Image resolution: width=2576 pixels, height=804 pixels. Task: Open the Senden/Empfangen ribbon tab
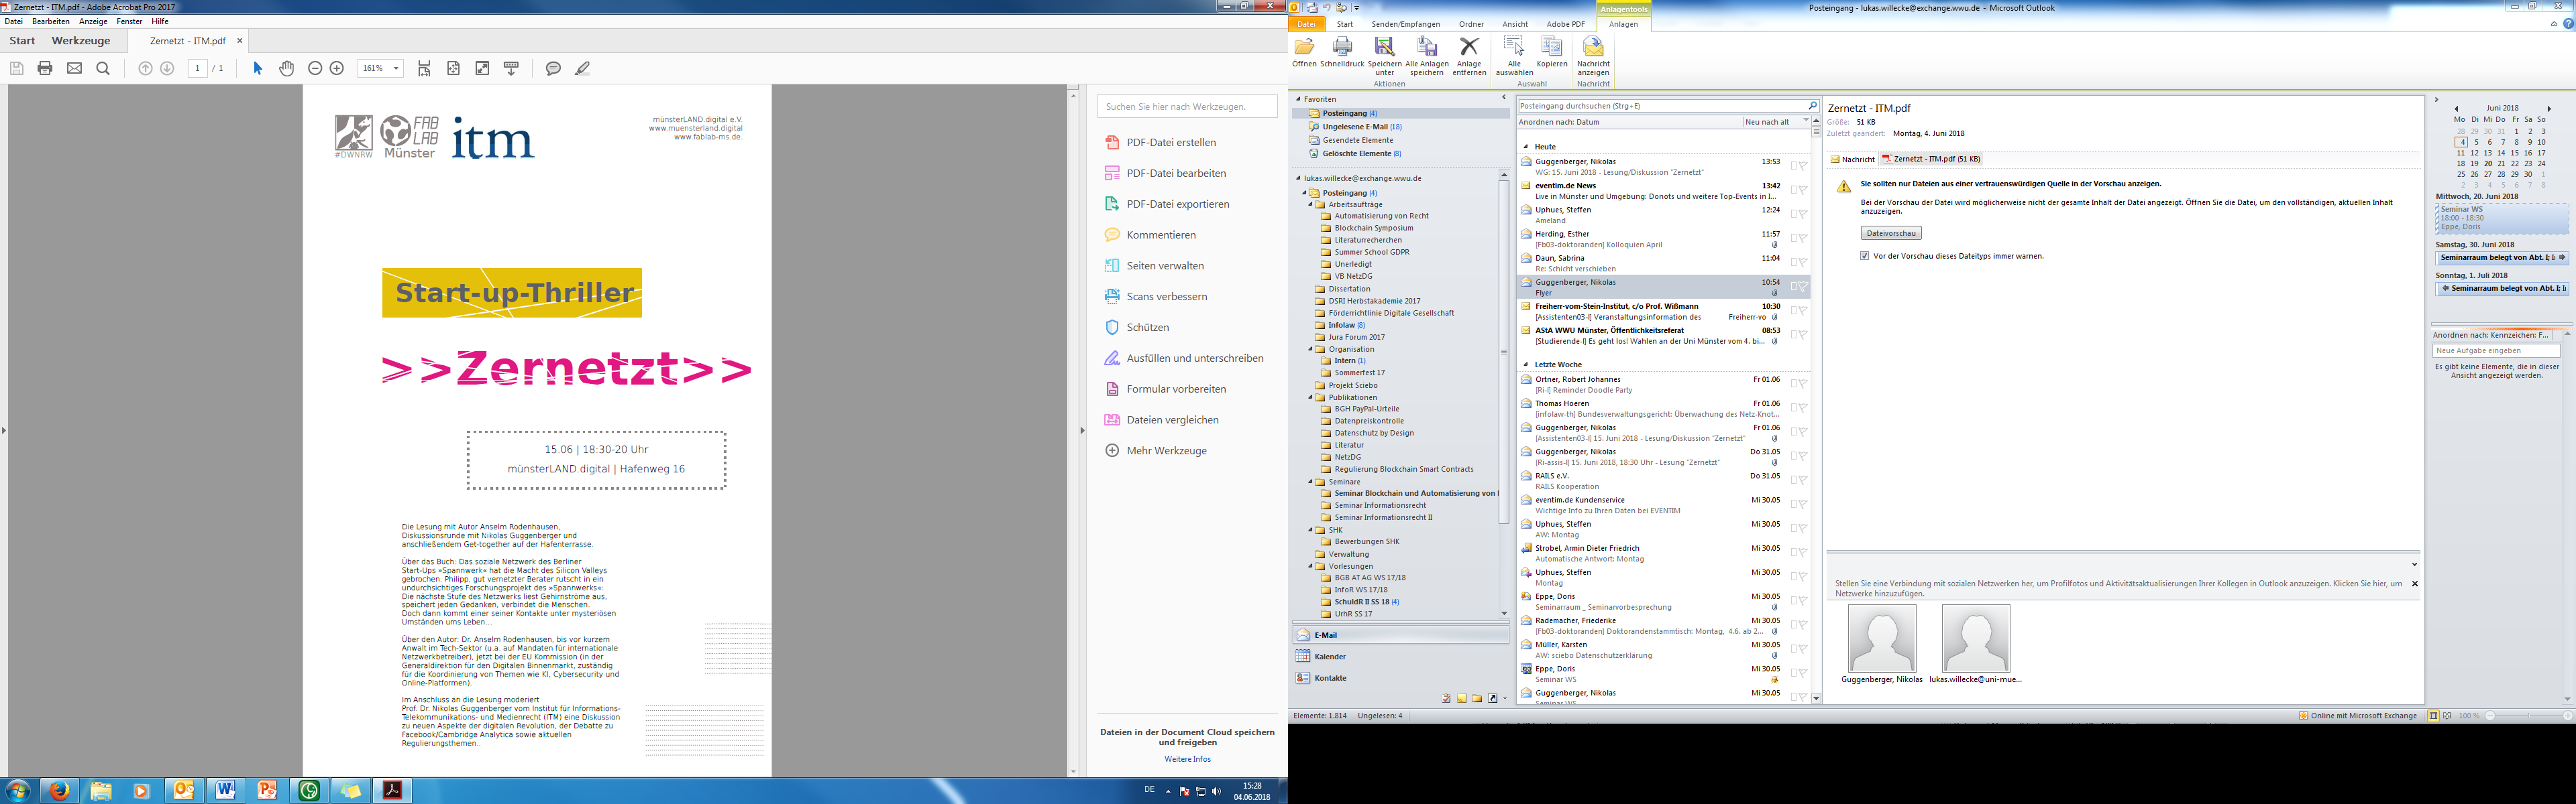click(x=1405, y=24)
